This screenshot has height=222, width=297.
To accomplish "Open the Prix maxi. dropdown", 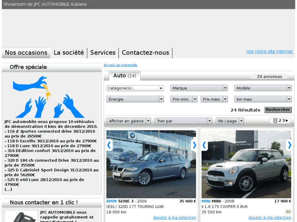I will 214,99.
